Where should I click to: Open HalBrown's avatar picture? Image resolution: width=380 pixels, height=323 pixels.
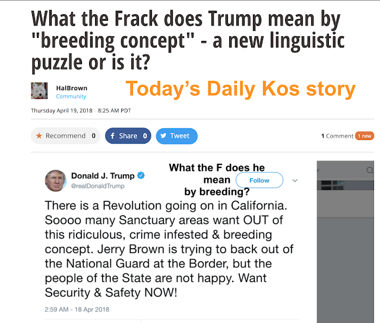pos(39,91)
